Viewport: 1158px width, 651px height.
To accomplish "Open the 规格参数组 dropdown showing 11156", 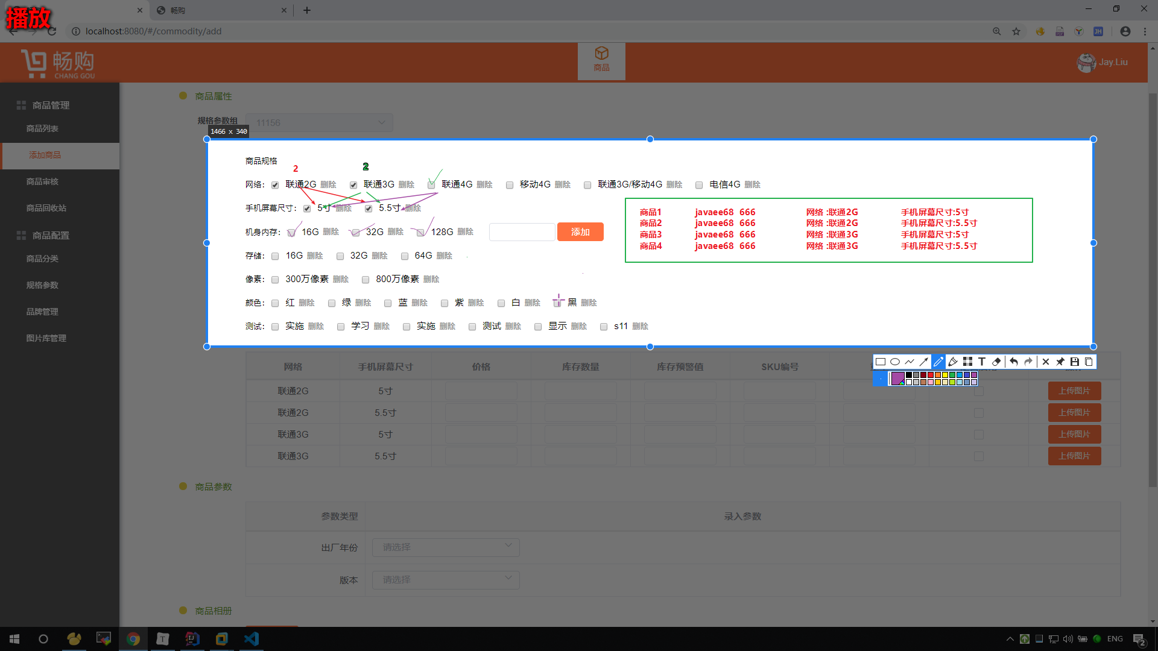I will [x=320, y=123].
